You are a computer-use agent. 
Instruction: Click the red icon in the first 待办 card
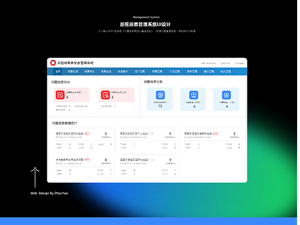(x=60, y=95)
